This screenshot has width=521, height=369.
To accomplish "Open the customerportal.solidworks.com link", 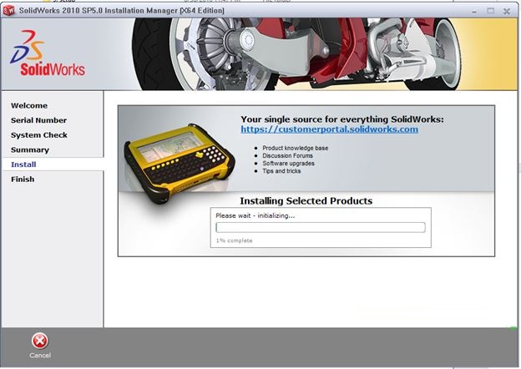I will 329,129.
